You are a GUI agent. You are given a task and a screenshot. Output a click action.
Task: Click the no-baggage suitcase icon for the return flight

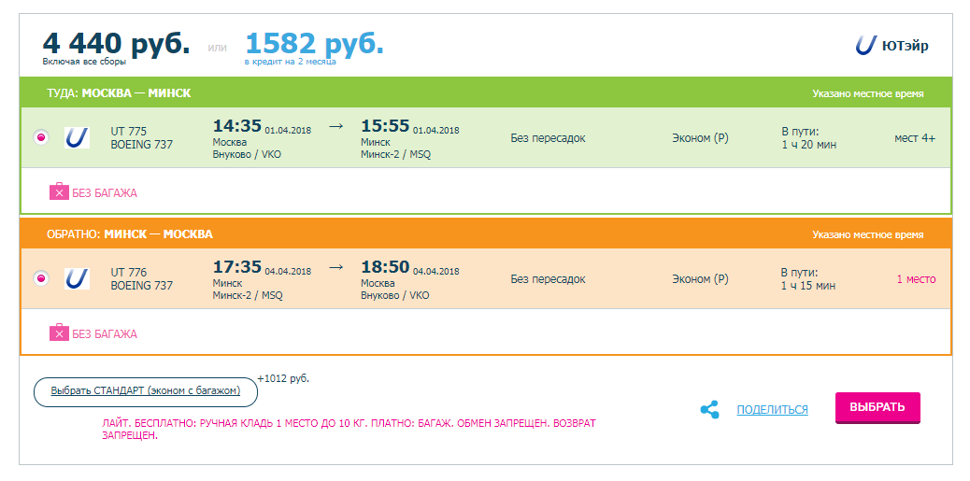click(x=59, y=332)
